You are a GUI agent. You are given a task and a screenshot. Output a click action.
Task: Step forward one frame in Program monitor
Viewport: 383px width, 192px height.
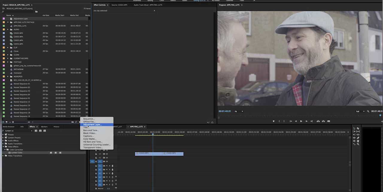coord(306,121)
